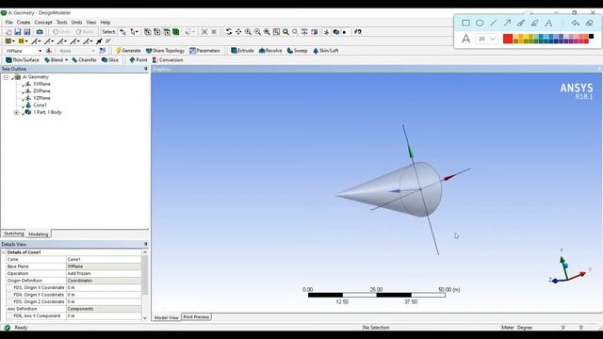Click the New Plane icon beside XYPlane
Viewport: 603px width, 339px height.
[49, 51]
